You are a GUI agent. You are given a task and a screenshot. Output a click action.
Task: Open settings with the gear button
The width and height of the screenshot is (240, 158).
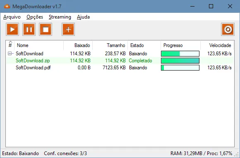pyautogui.click(x=228, y=29)
